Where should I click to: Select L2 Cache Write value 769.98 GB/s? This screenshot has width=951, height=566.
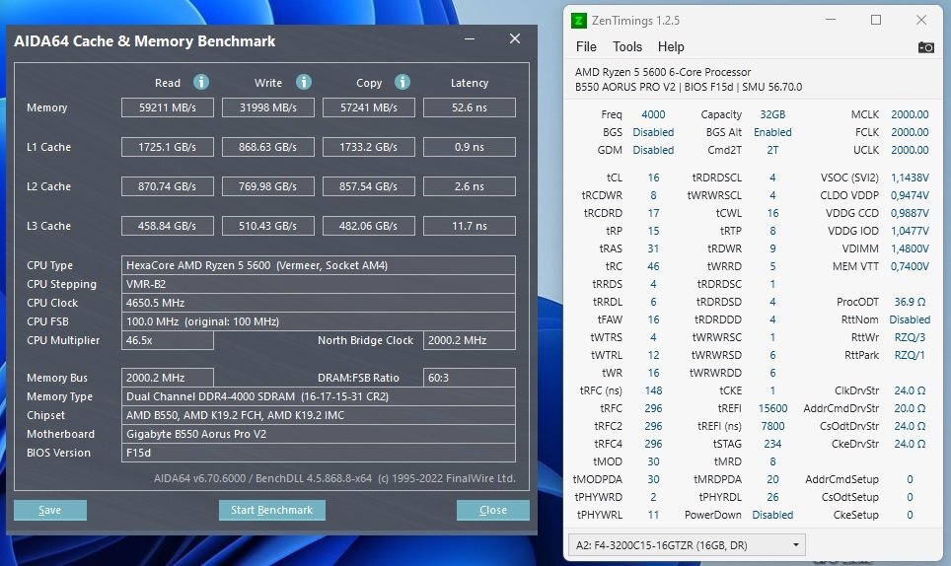268,186
